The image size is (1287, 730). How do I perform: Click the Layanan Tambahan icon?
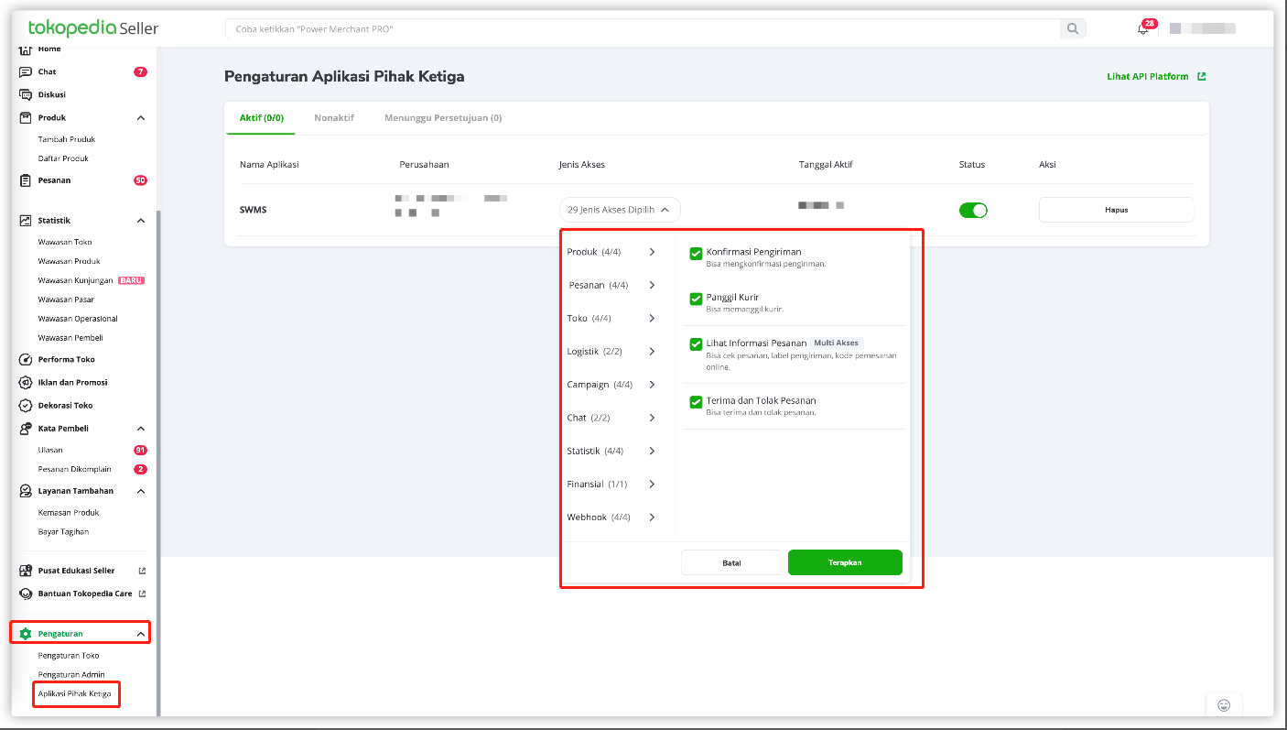(x=26, y=491)
